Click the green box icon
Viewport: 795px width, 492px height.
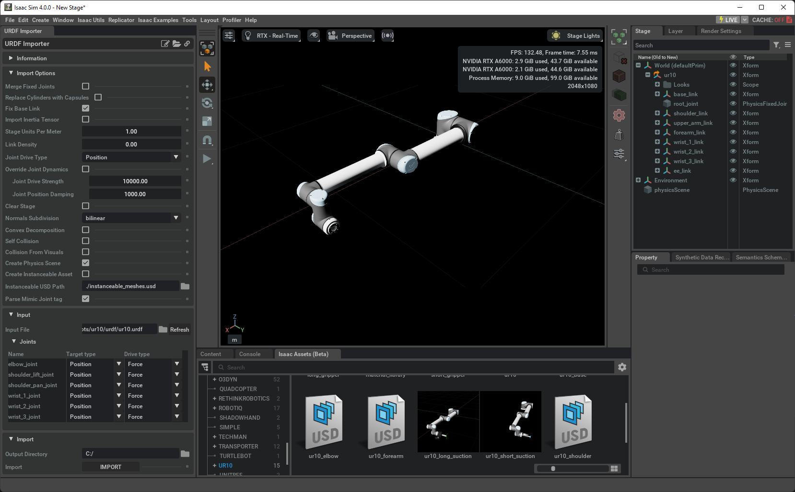(x=619, y=95)
